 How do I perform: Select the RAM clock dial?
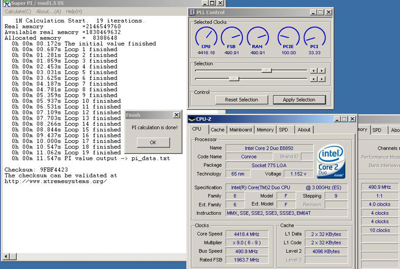click(x=257, y=37)
